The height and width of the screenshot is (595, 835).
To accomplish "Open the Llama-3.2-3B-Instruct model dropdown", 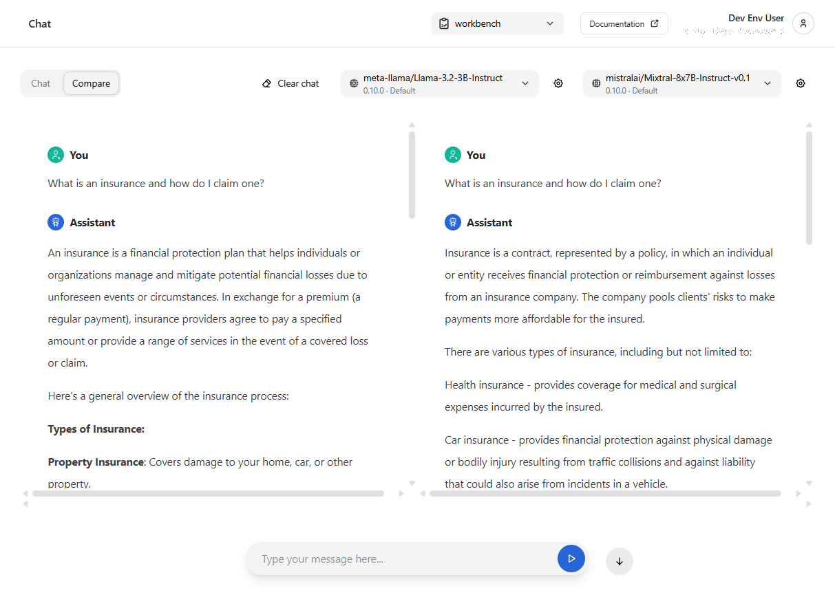I will [439, 83].
